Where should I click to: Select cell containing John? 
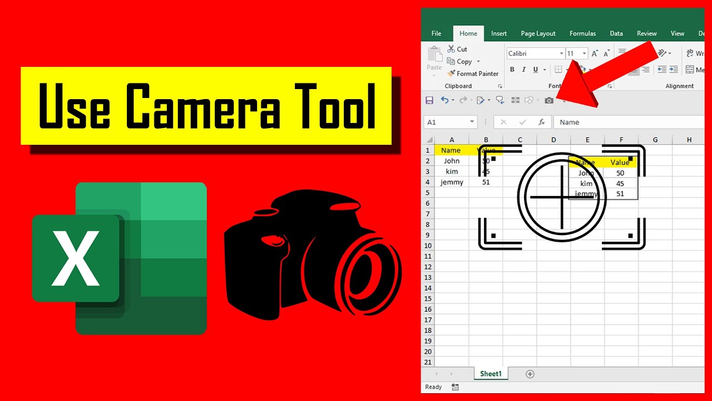point(451,161)
